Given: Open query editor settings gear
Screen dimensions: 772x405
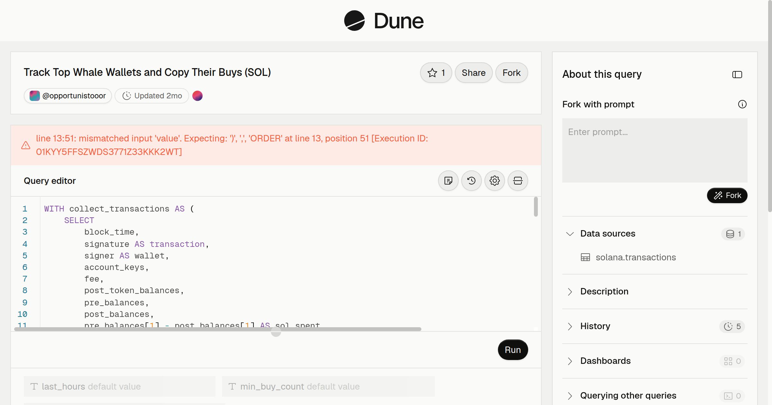Looking at the screenshot, I should (495, 181).
